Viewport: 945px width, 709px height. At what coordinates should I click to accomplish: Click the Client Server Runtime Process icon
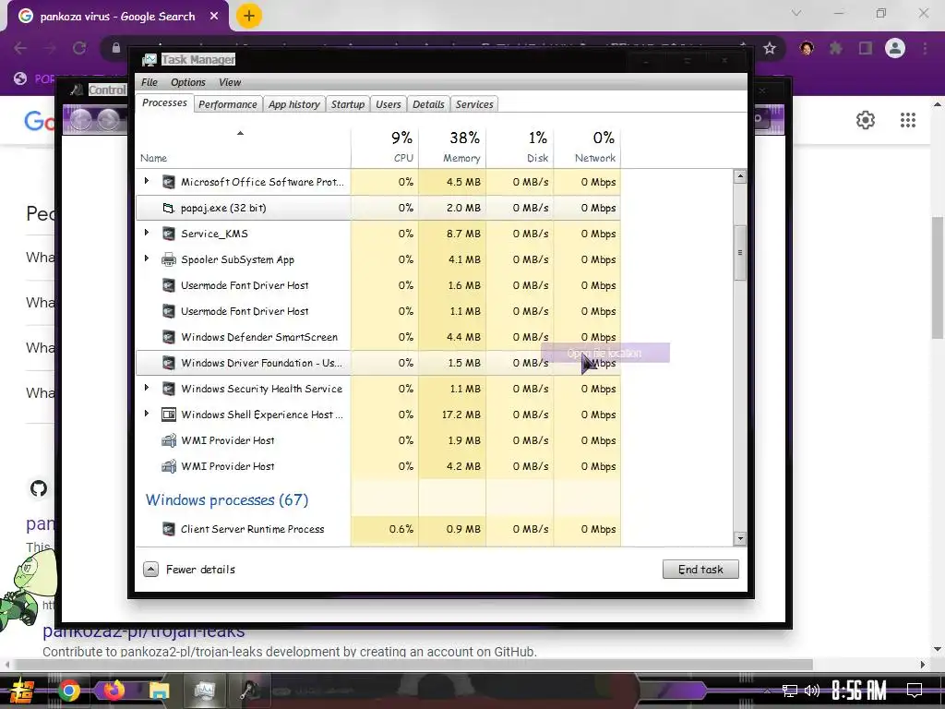point(169,529)
